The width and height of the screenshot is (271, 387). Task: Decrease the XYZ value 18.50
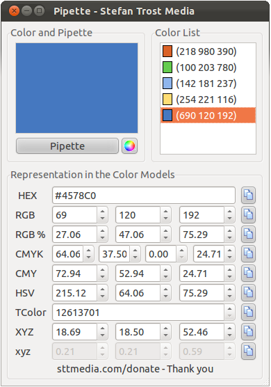[166, 335]
